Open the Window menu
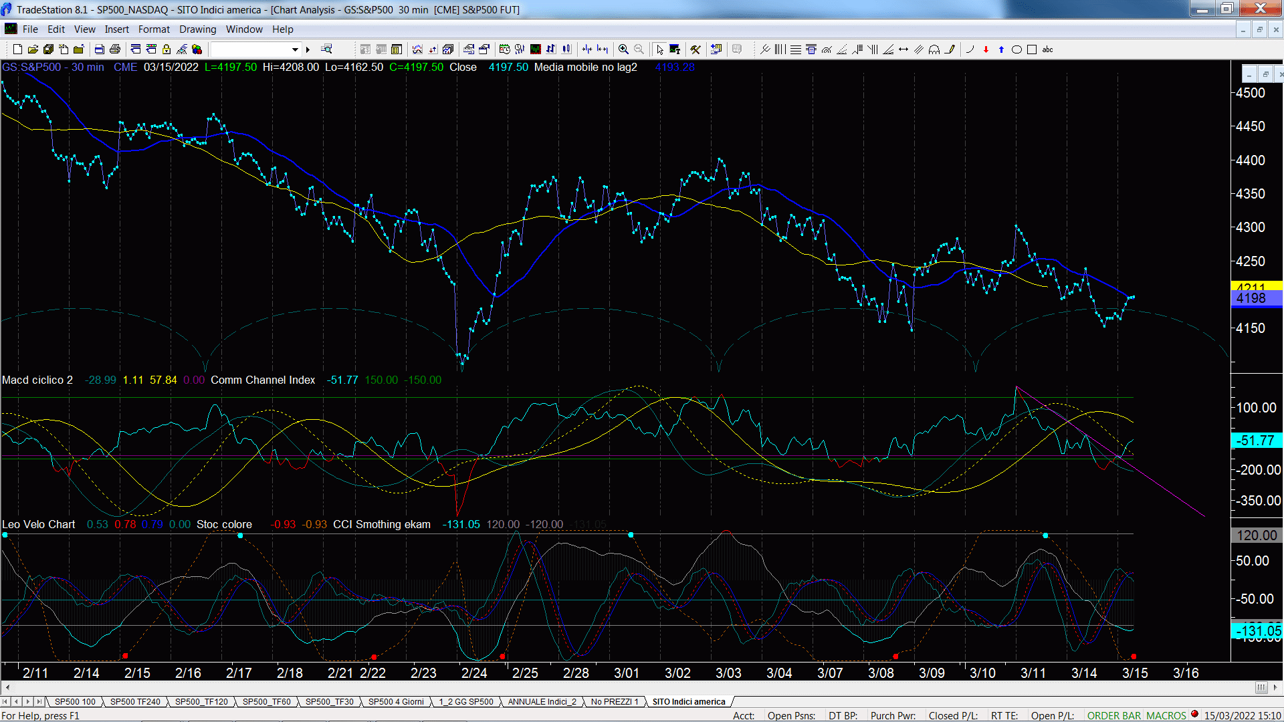Screen dimensions: 1284x722 (x=244, y=29)
